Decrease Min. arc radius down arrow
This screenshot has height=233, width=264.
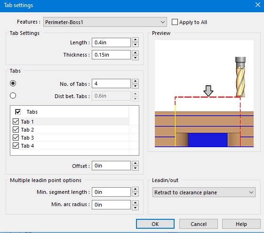pos(135,208)
